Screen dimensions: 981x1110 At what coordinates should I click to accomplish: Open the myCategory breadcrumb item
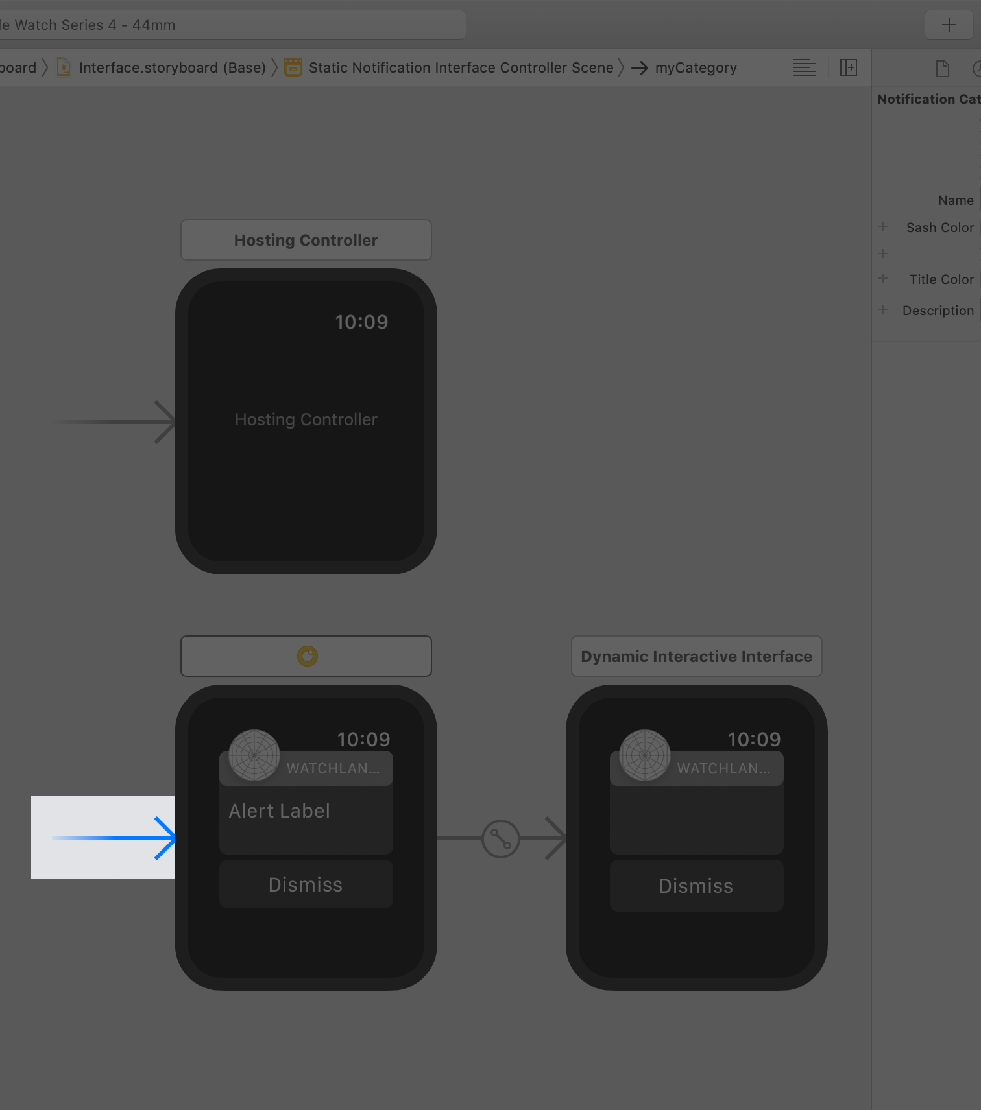tap(684, 67)
